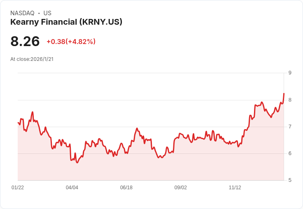The width and height of the screenshot is (303, 209).
Task: Click the 5 label on the price axis
Action: (x=290, y=180)
